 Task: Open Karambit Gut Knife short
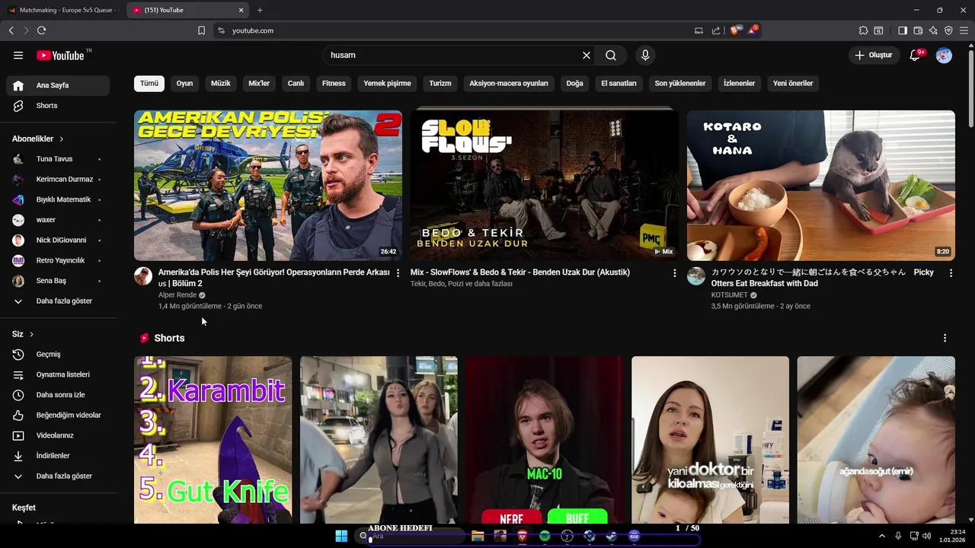pyautogui.click(x=213, y=440)
